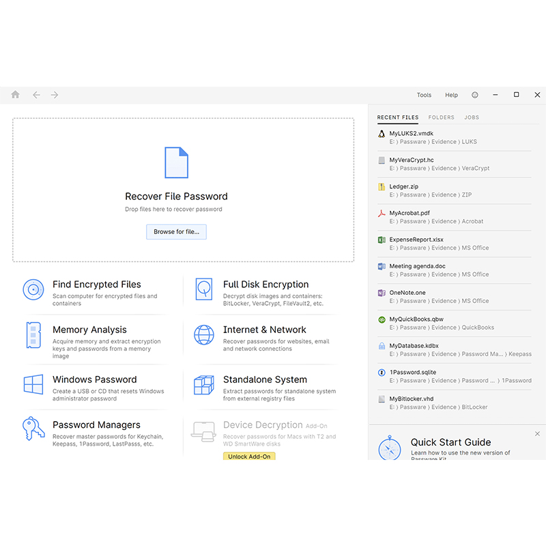Click the Device Decryption Add-On title
Image resolution: width=546 pixels, height=546 pixels.
(x=275, y=425)
